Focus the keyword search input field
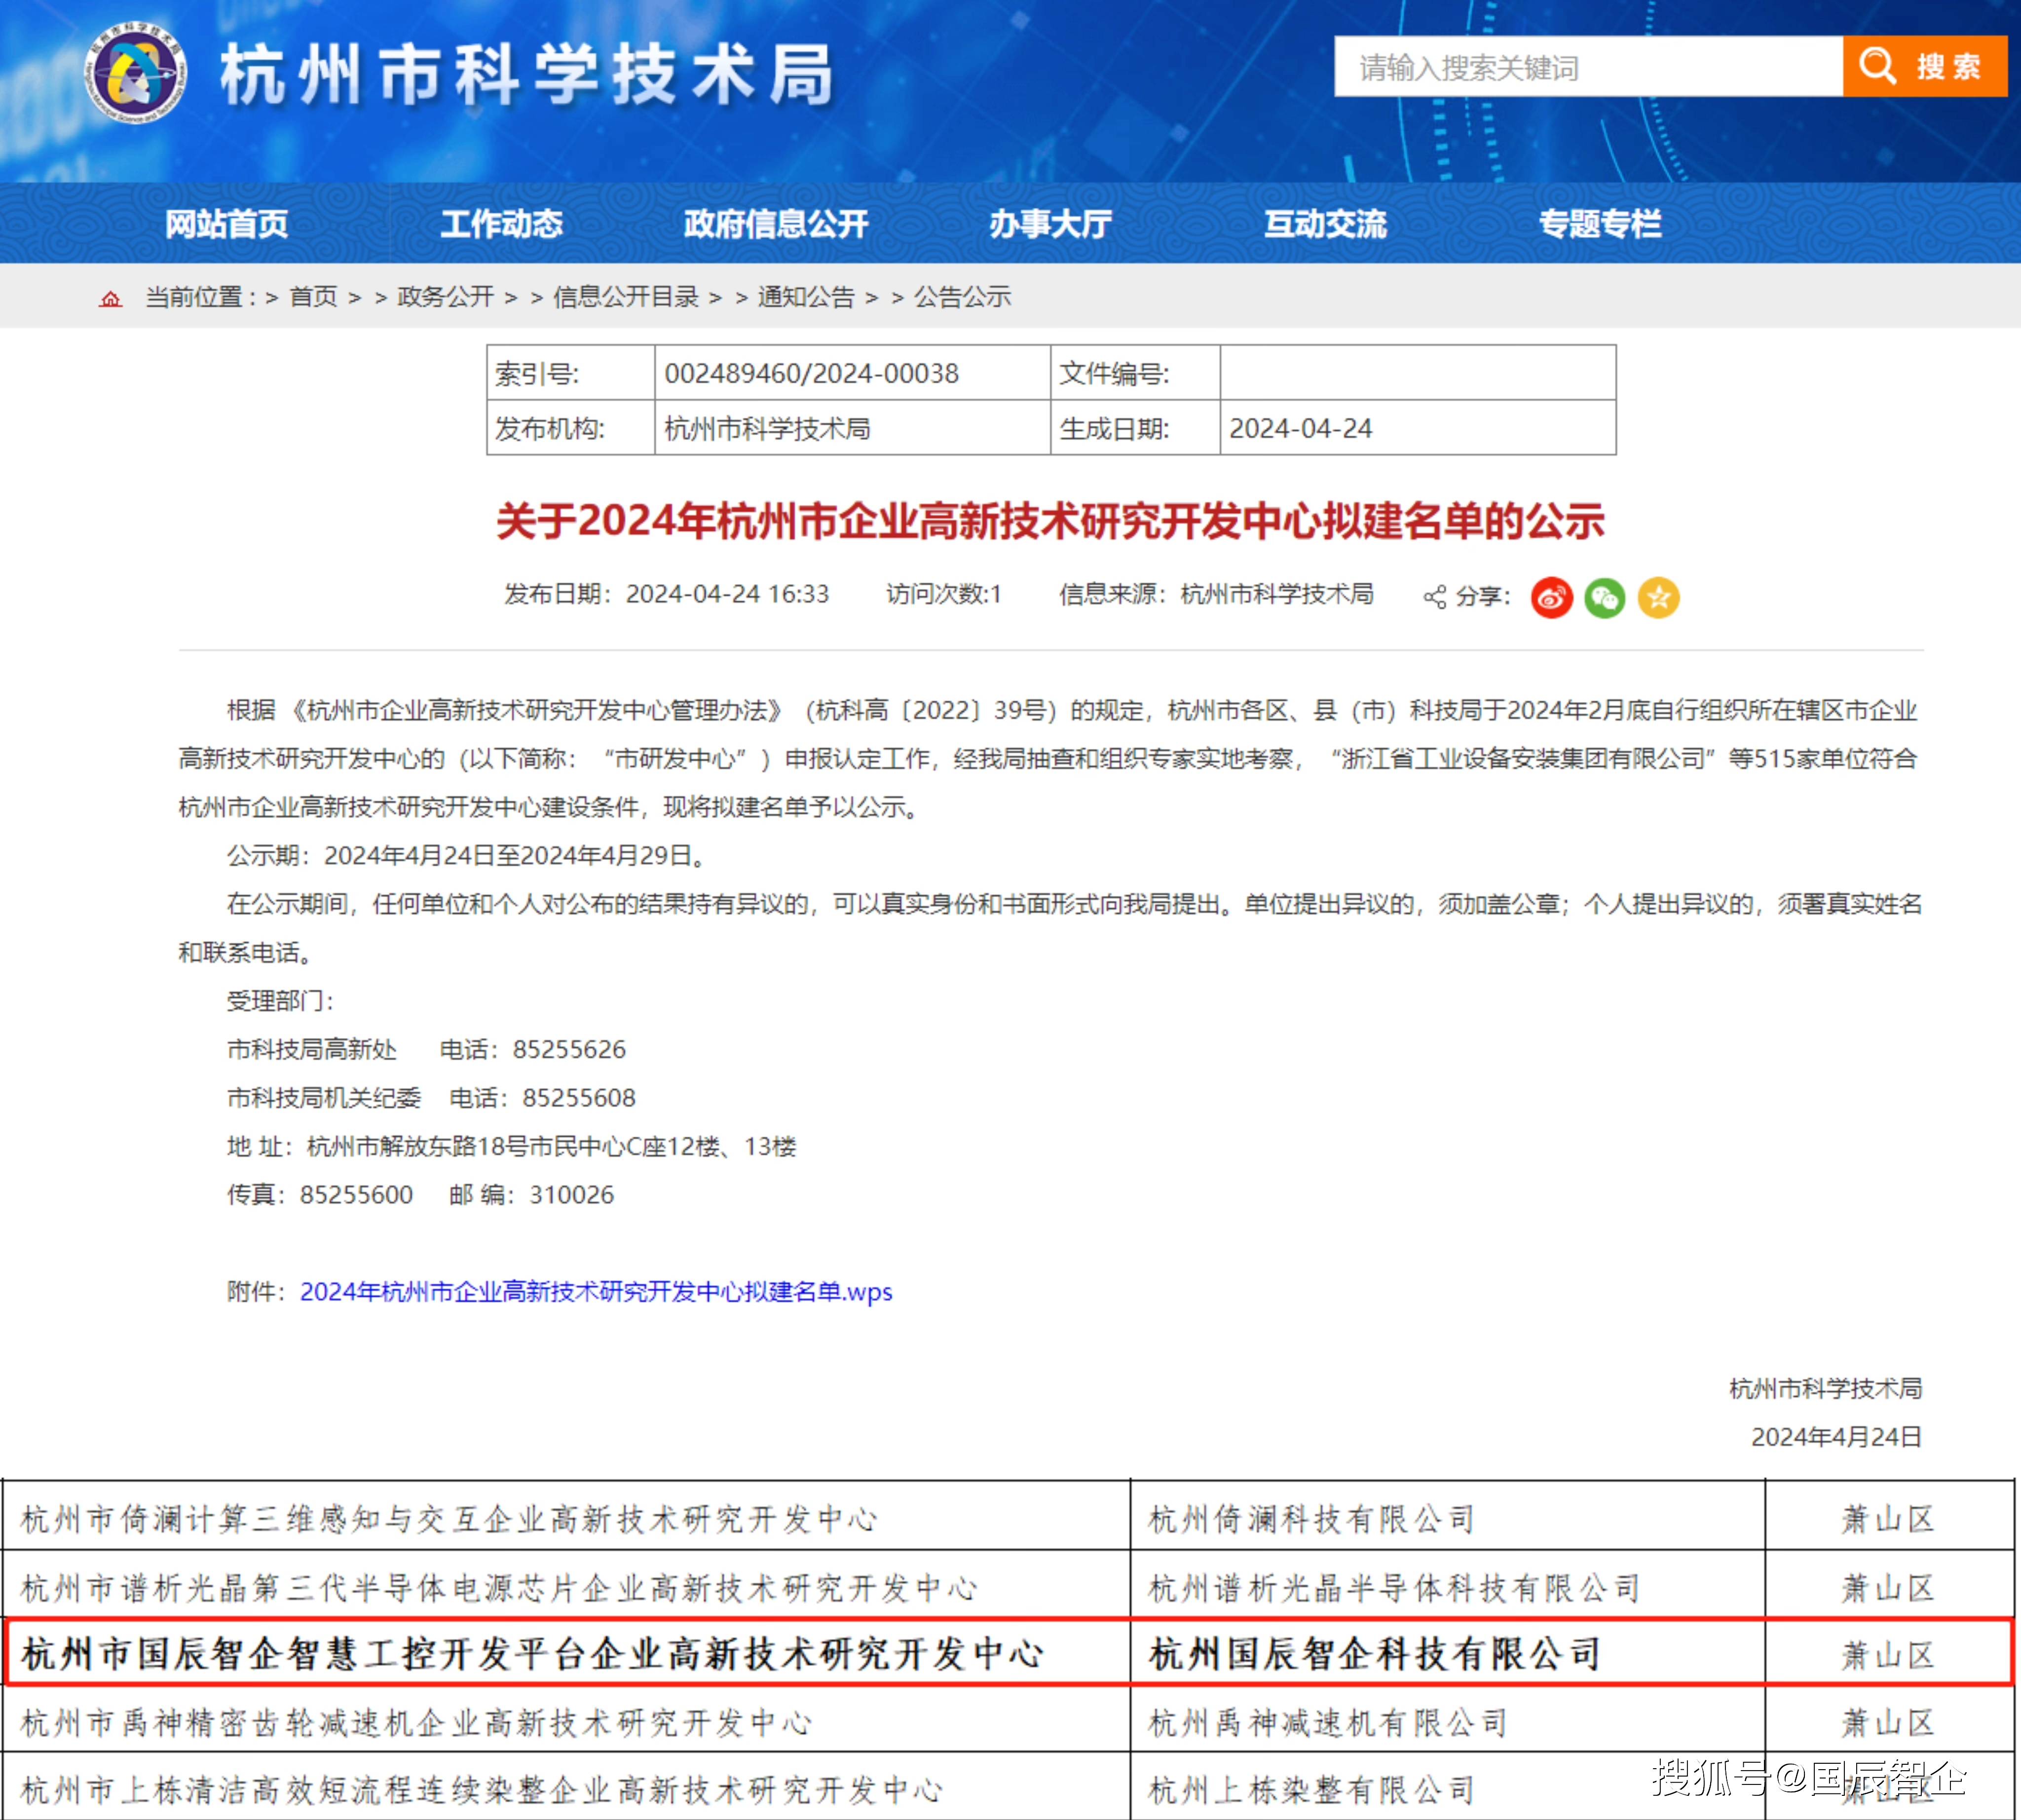 coord(1588,67)
